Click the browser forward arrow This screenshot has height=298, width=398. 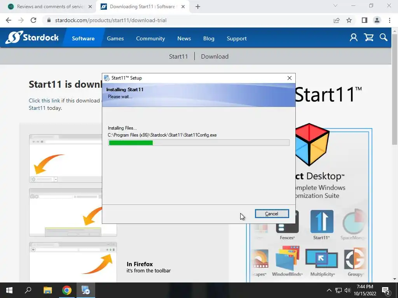(x=21, y=20)
